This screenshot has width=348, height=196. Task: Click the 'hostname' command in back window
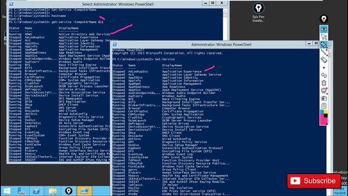(59, 16)
